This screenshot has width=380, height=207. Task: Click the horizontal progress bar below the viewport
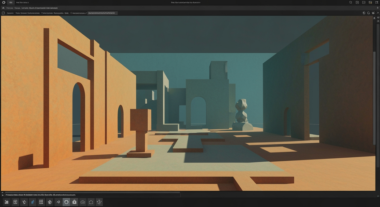point(92,192)
